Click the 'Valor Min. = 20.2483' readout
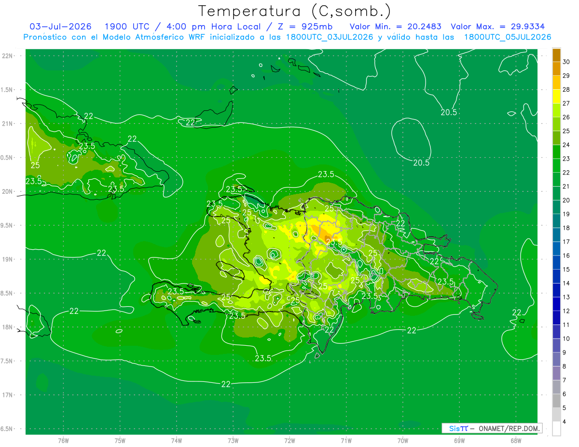 395,27
